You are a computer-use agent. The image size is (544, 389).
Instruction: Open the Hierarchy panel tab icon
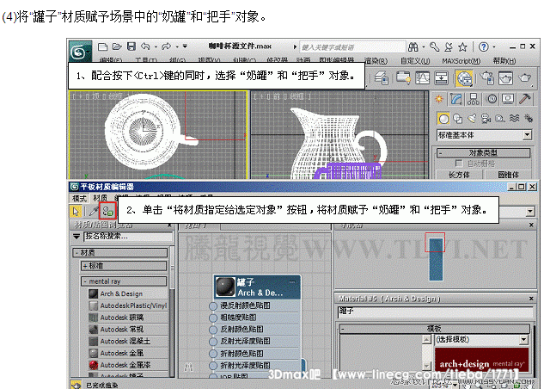474,99
